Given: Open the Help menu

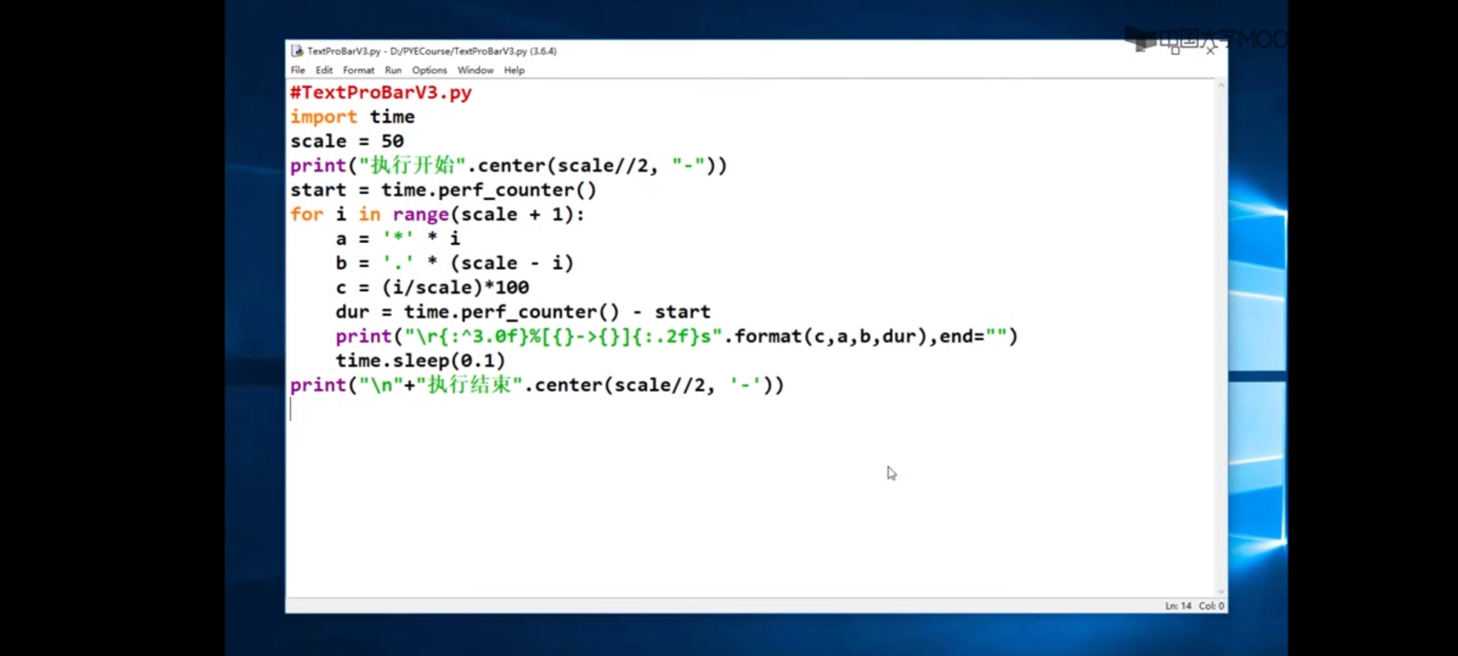Looking at the screenshot, I should 514,70.
